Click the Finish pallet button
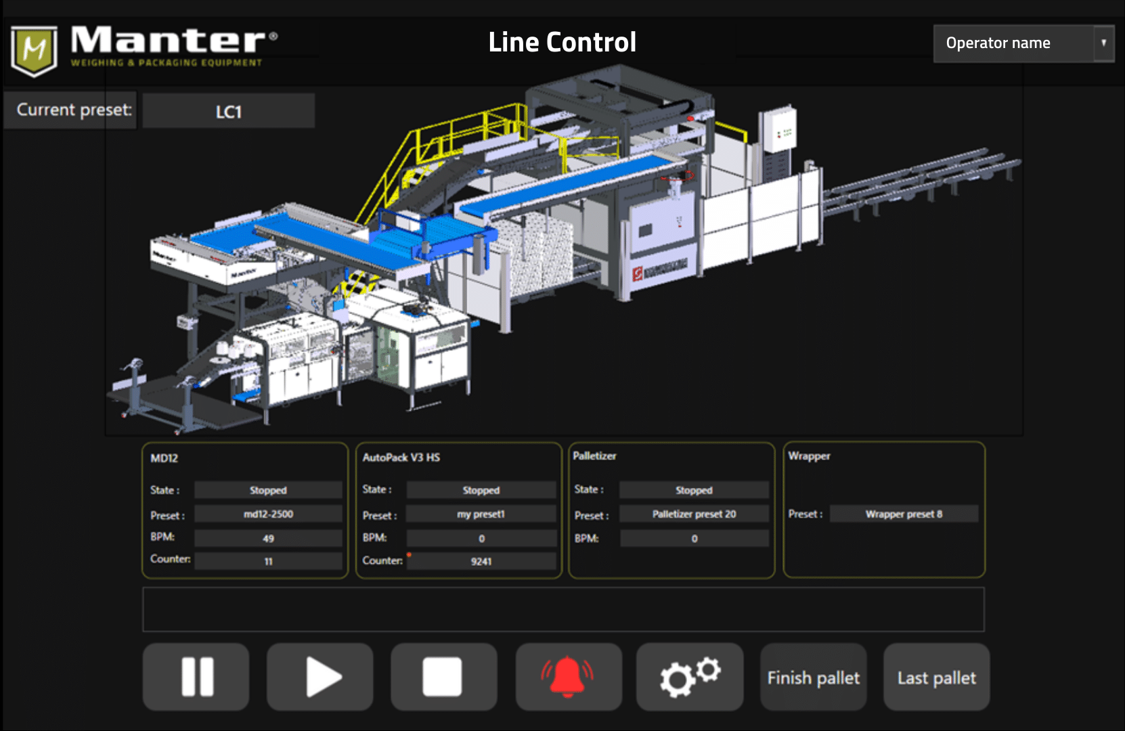 (x=813, y=678)
